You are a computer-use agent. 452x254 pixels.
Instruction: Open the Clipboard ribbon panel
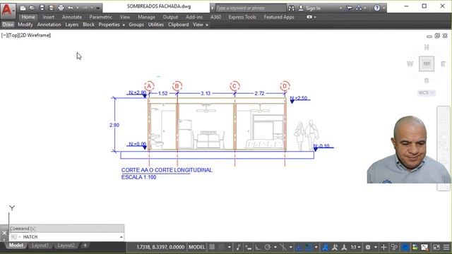[x=178, y=25]
